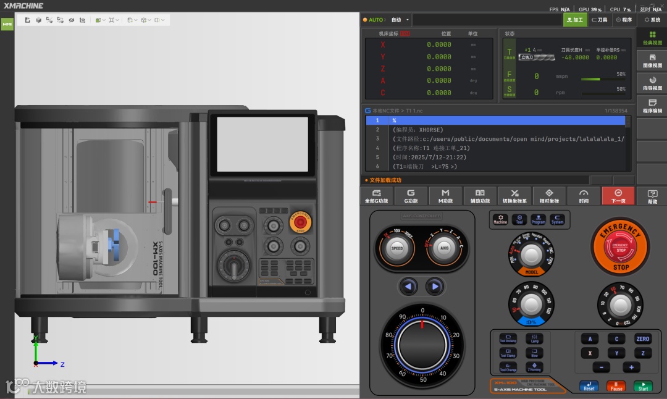Select the line (程序名称:T1 连接工单_21)
This screenshot has width=667, height=399.
point(495,148)
